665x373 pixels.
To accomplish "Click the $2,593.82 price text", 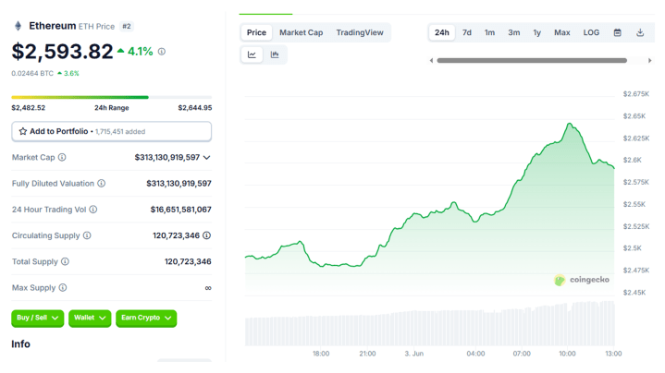I will [62, 52].
